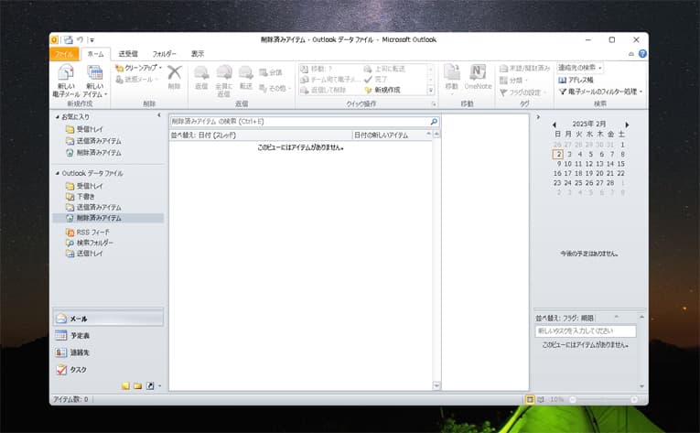Open the ファイル tab
The image size is (700, 433).
[x=67, y=54]
